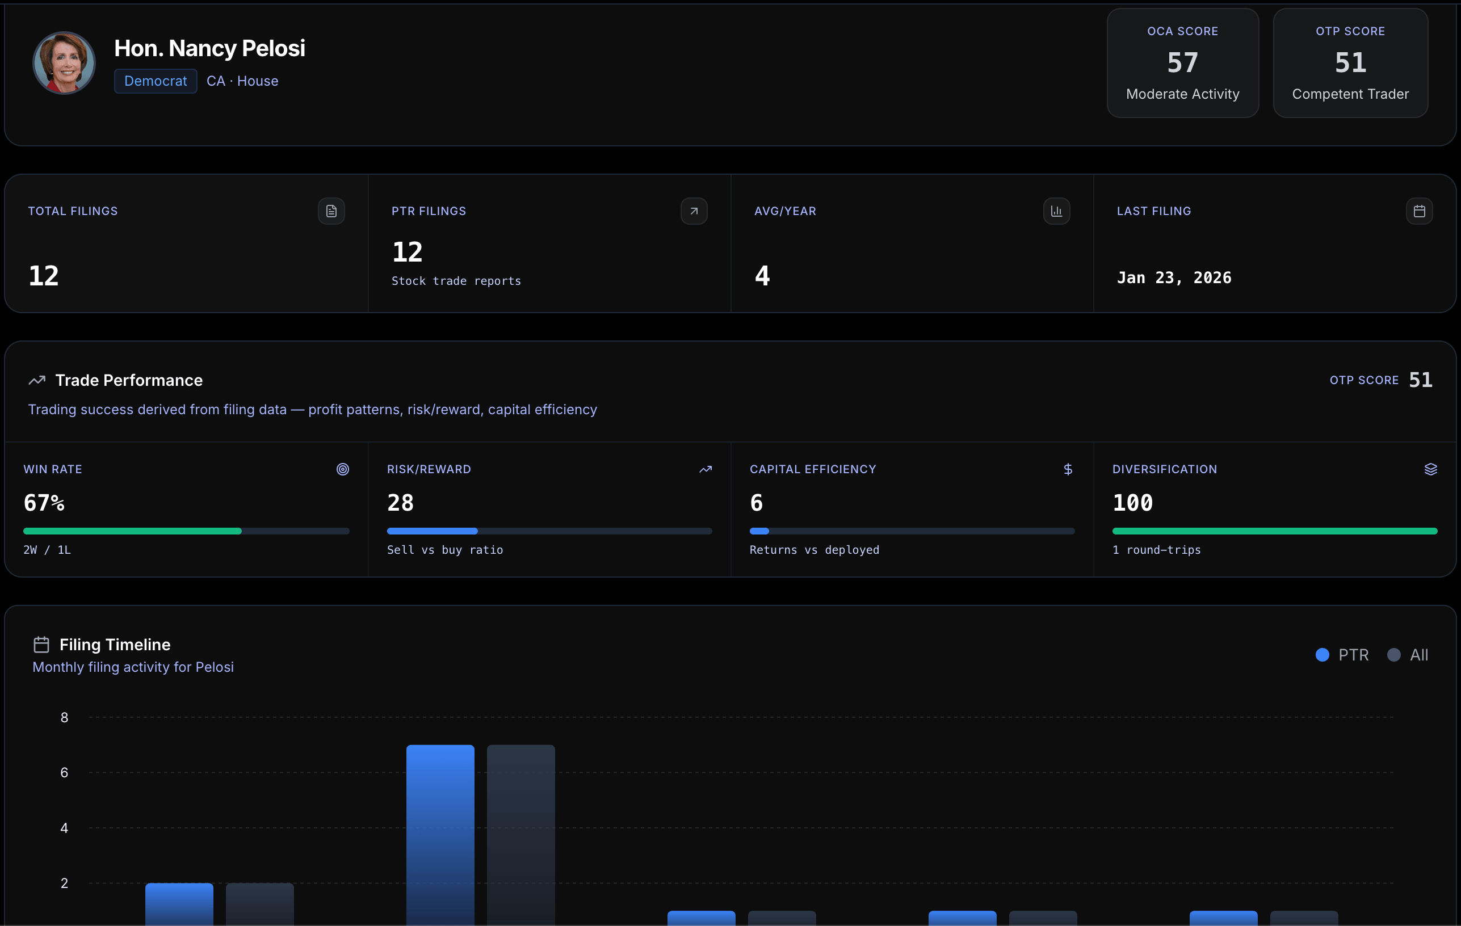Click the 'Moderate Activity' label
The image size is (1461, 926).
click(1182, 94)
